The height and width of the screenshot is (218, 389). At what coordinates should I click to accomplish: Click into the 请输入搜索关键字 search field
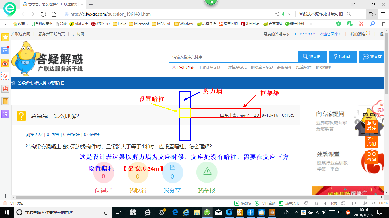tap(233, 57)
